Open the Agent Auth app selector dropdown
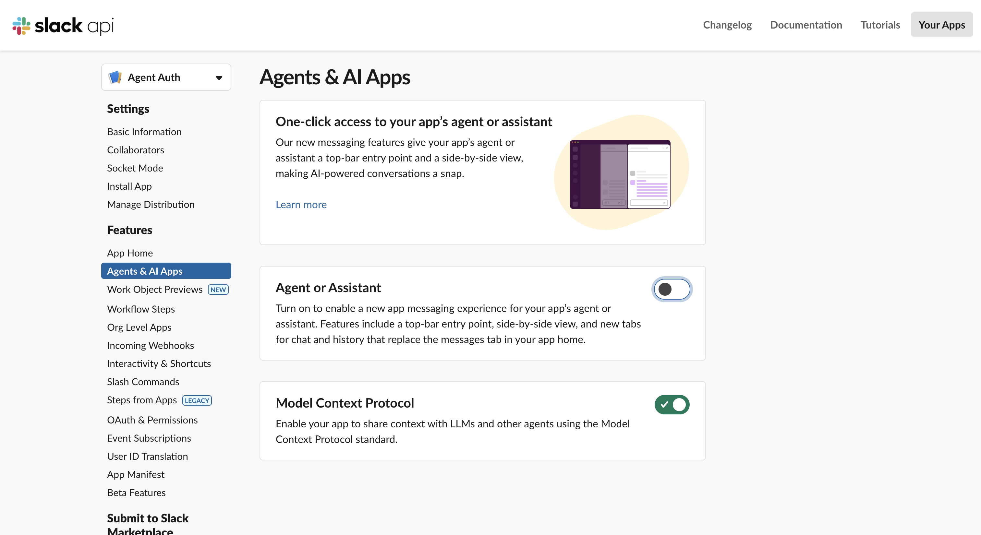 pos(166,77)
